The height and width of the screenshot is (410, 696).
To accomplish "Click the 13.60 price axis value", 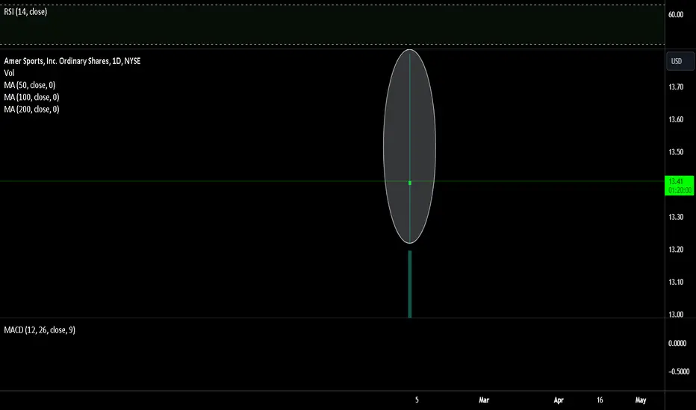I will [x=676, y=119].
